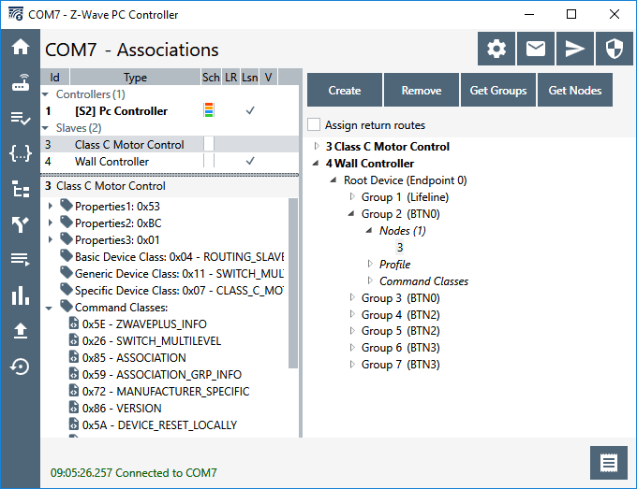Toggle Lsn checkmark for Wall Controller
The height and width of the screenshot is (489, 637).
coord(250,162)
